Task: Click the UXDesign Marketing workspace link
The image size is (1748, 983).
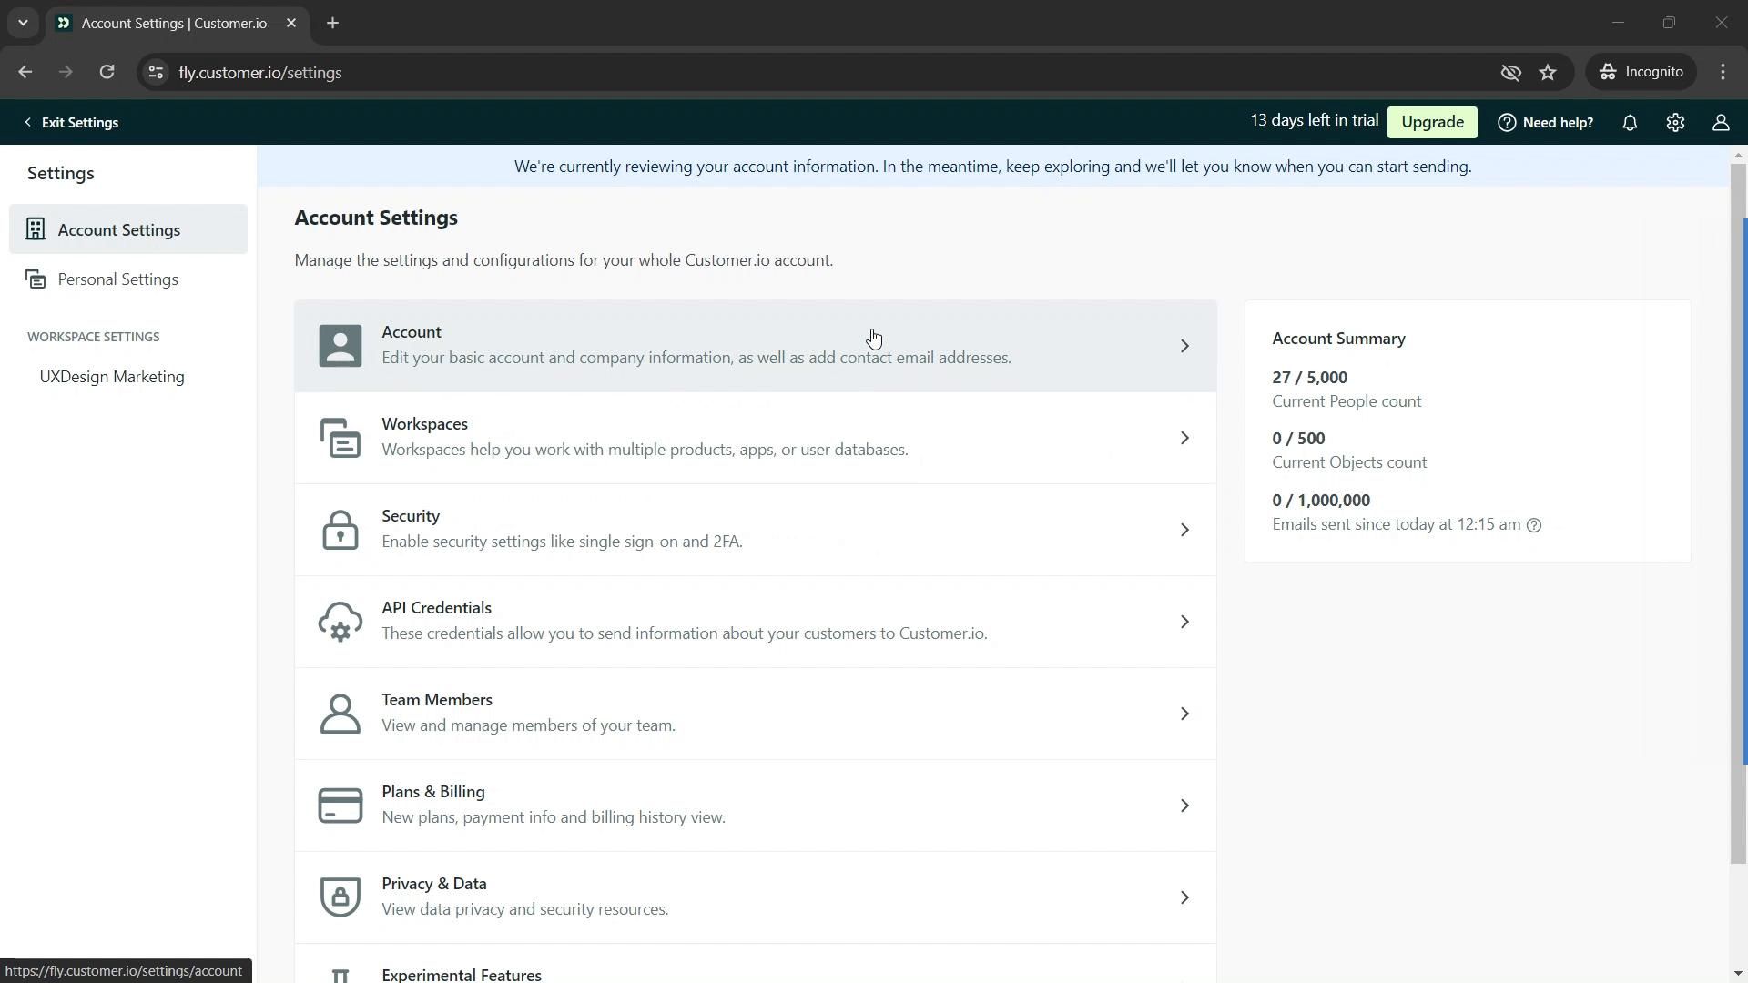Action: click(x=112, y=377)
